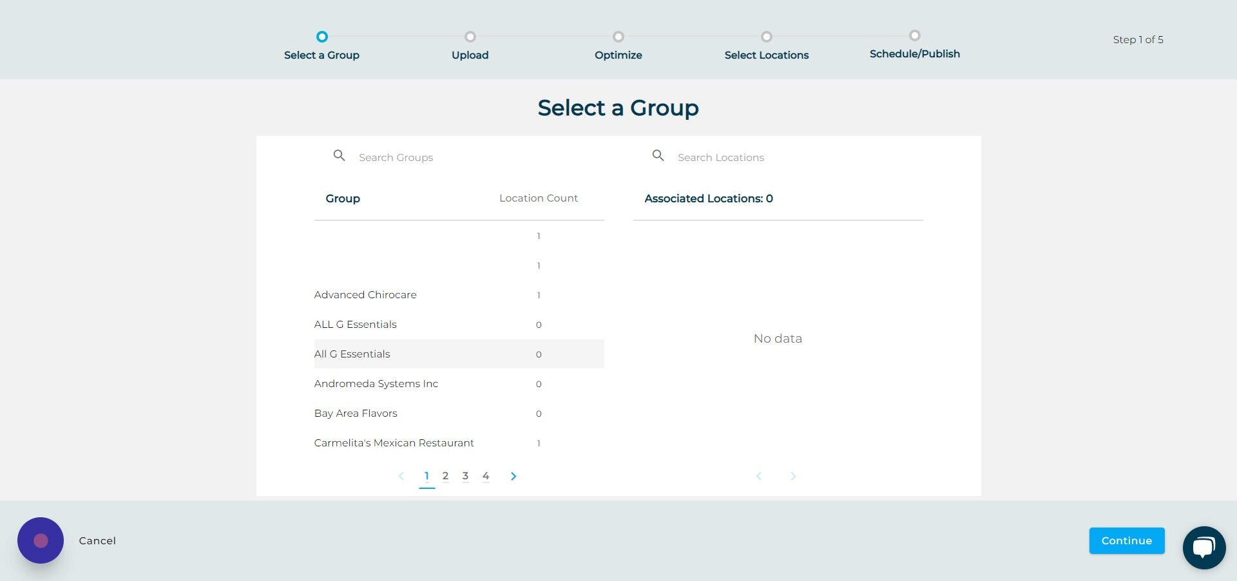Click the Step 1 of 5 indicator
Viewport: 1237px width, 581px height.
click(1138, 40)
